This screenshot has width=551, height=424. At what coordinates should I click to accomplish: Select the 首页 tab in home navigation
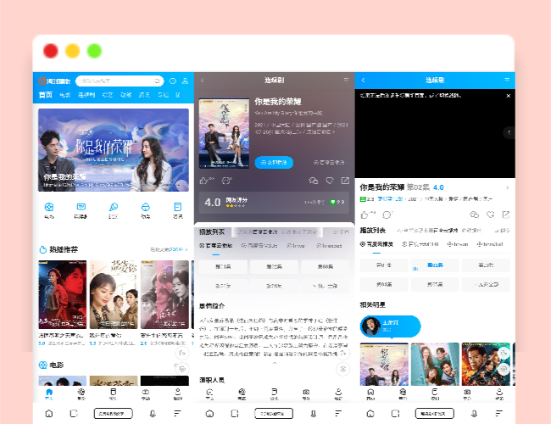click(45, 95)
